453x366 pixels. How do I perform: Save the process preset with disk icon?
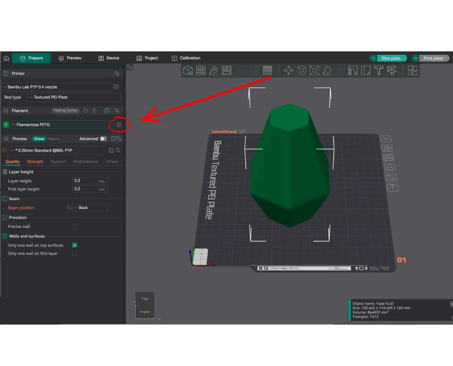tap(111, 150)
